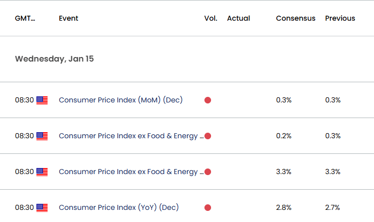374x222 pixels.
Task: Open Consumer Price Index (YoY) (Dec) event
Action: pos(119,207)
